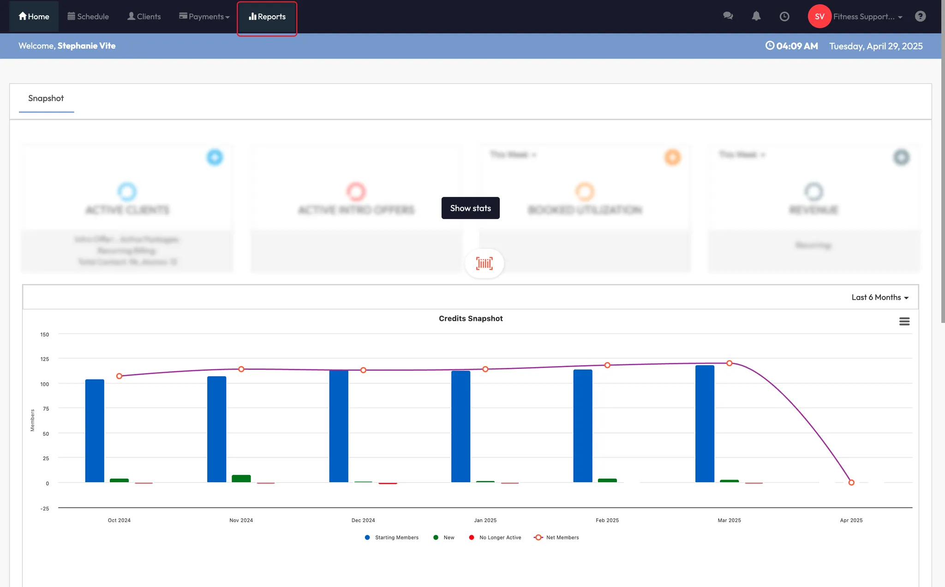Toggle New series in chart legend
This screenshot has height=587, width=945.
tap(448, 538)
